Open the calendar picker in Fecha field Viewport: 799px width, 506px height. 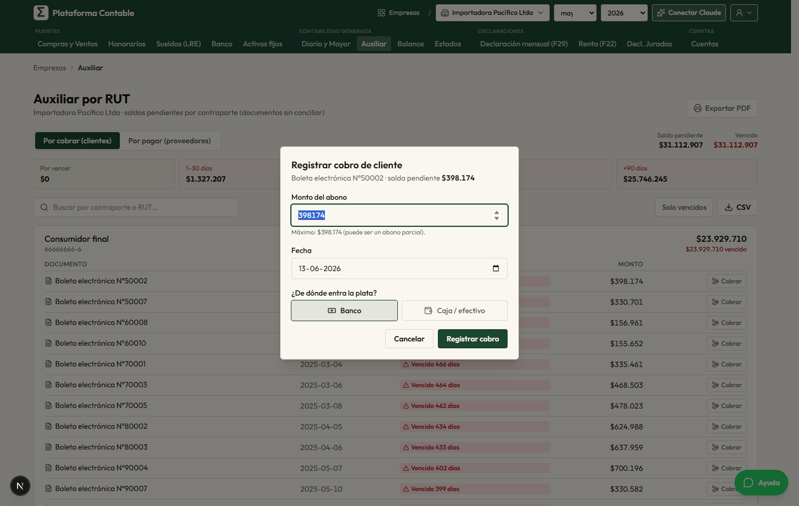point(496,268)
